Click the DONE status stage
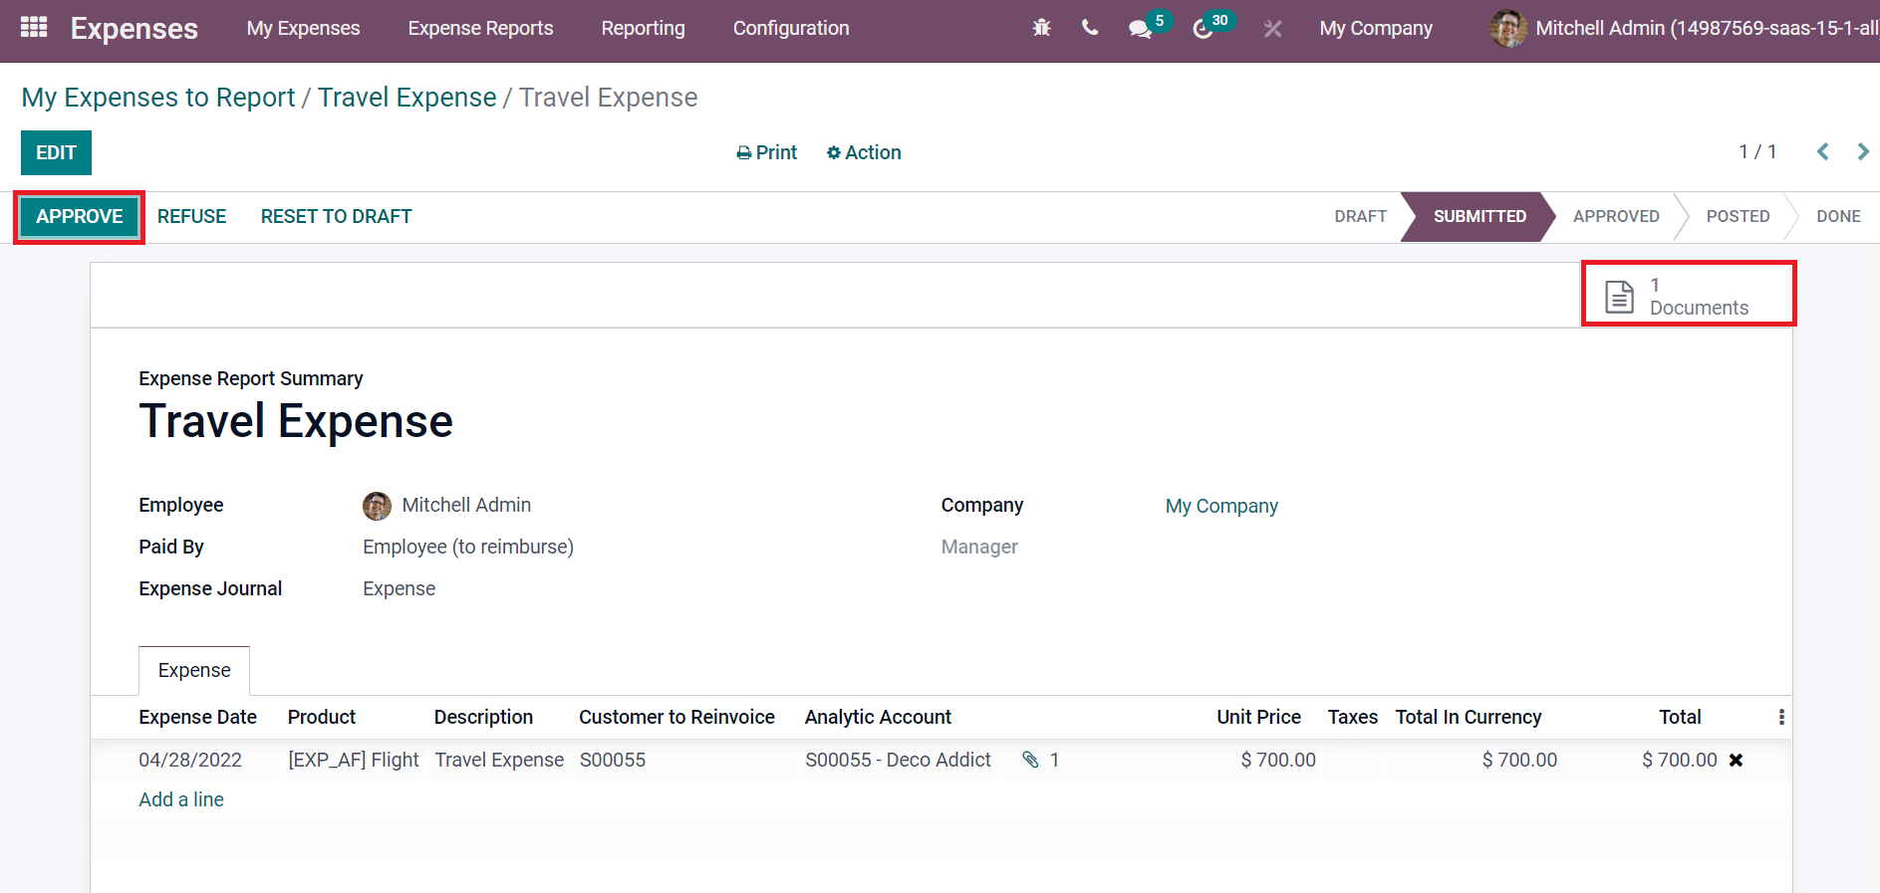1880x893 pixels. (x=1838, y=216)
